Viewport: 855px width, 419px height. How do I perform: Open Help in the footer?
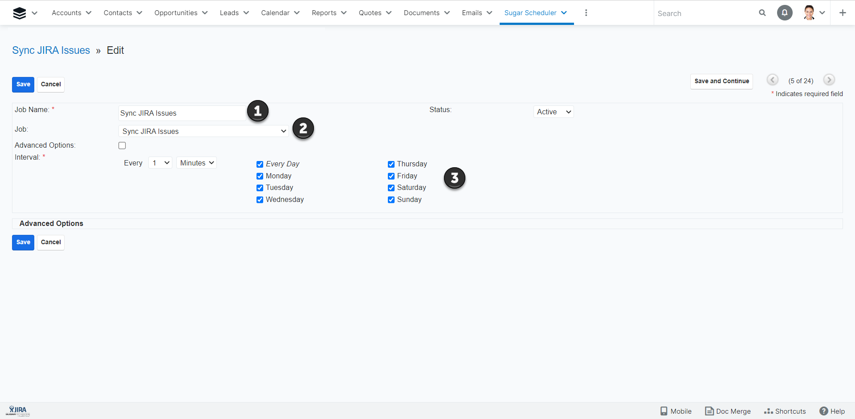tap(832, 411)
